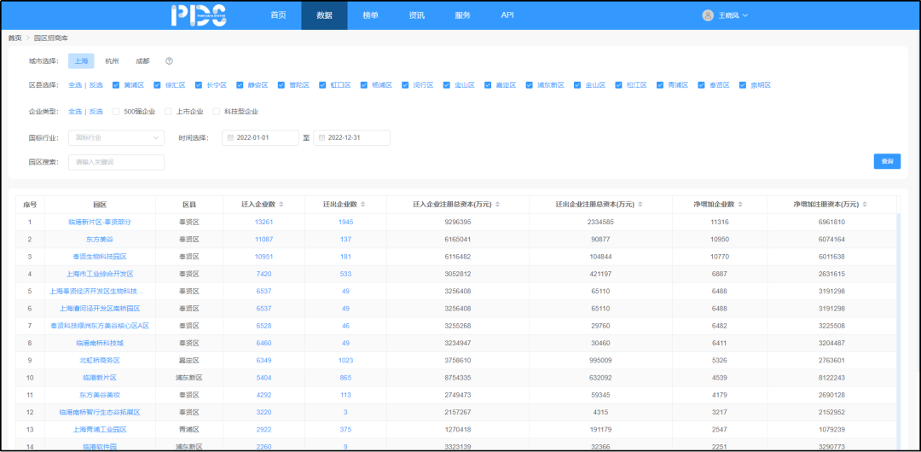921x452 pixels.
Task: Sort by 迁出企业数 column arrows
Action: [x=364, y=205]
